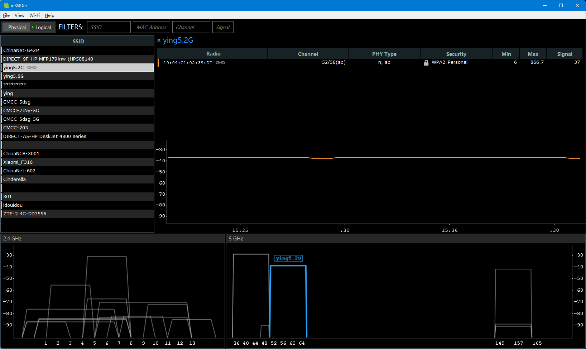Screen dimensions: 586x349
Task: Click the SSID filter field
Action: (x=109, y=27)
